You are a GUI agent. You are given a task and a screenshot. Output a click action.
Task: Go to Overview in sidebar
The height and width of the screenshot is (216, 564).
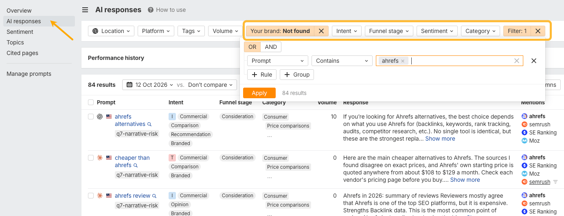coord(19,11)
